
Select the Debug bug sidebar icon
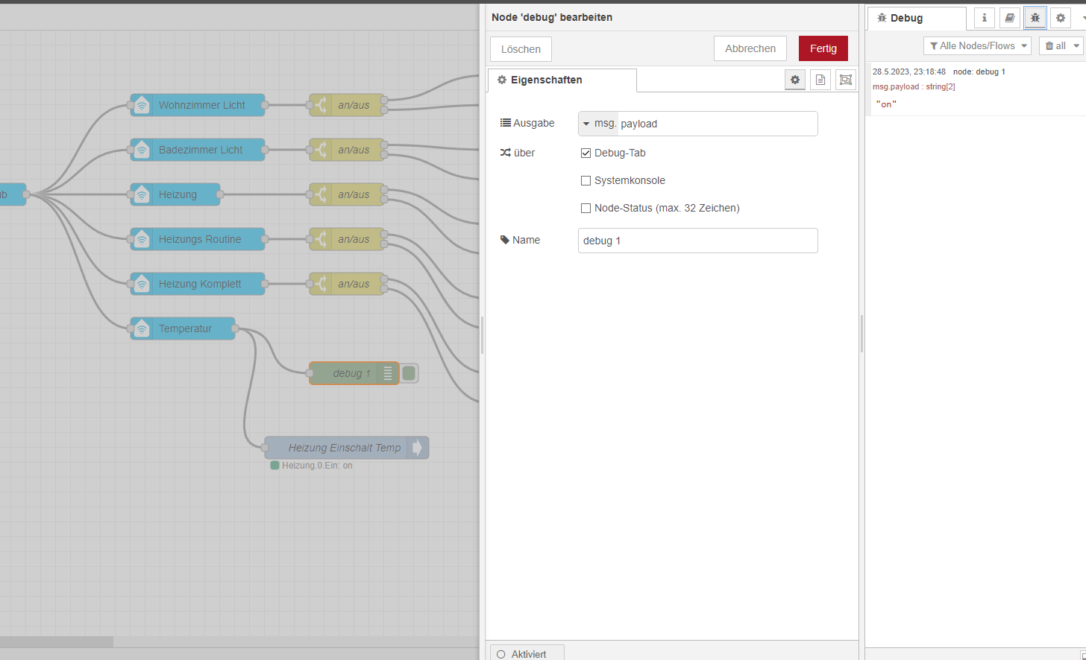[x=1035, y=18]
